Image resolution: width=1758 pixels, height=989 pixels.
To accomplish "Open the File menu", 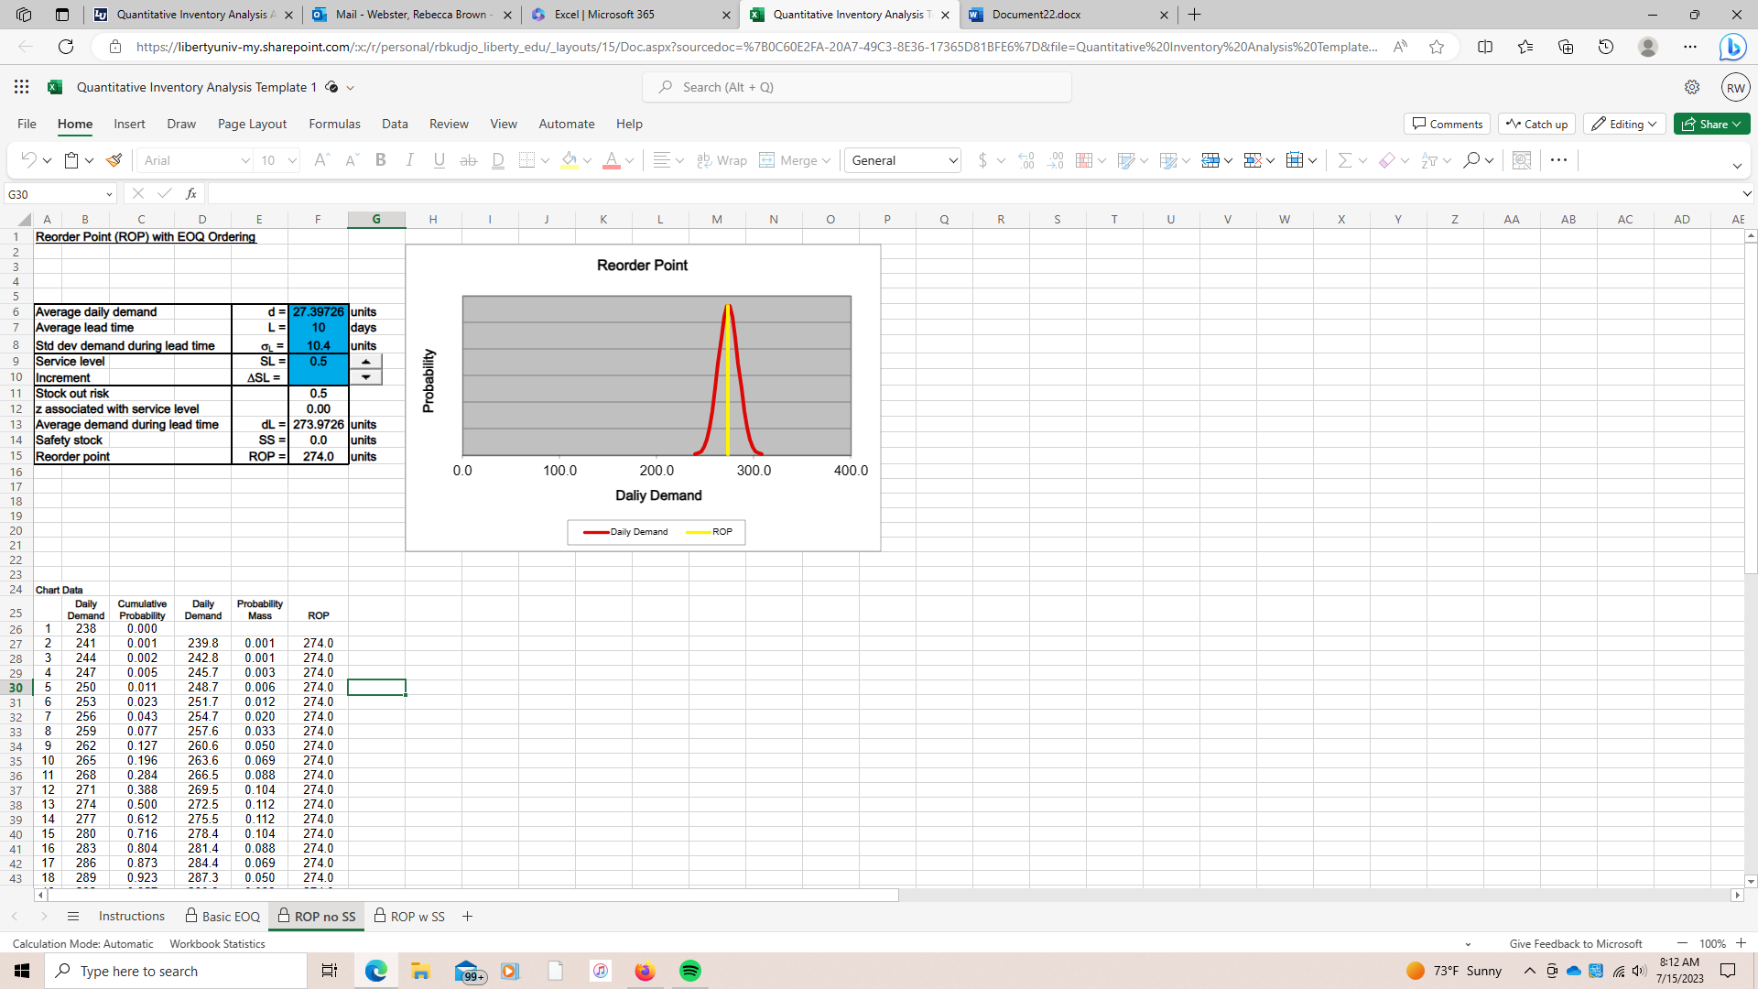I will (x=27, y=124).
